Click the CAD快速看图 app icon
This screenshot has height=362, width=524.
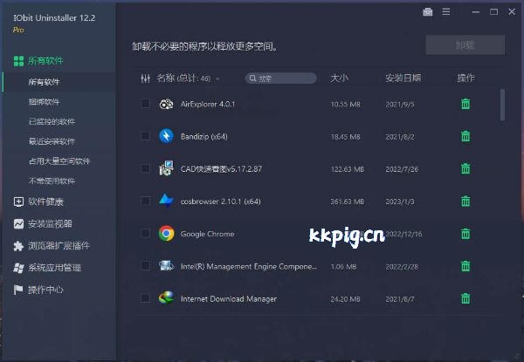click(166, 168)
